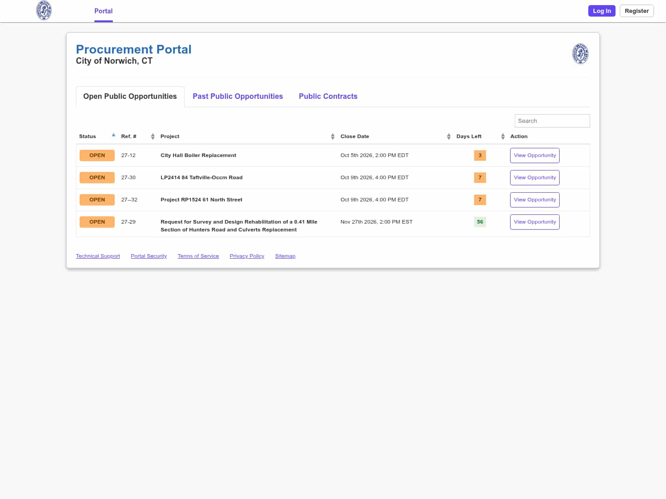The image size is (666, 499).
Task: View Opportunity for Project RP1524 61 North Street
Action: pos(535,200)
